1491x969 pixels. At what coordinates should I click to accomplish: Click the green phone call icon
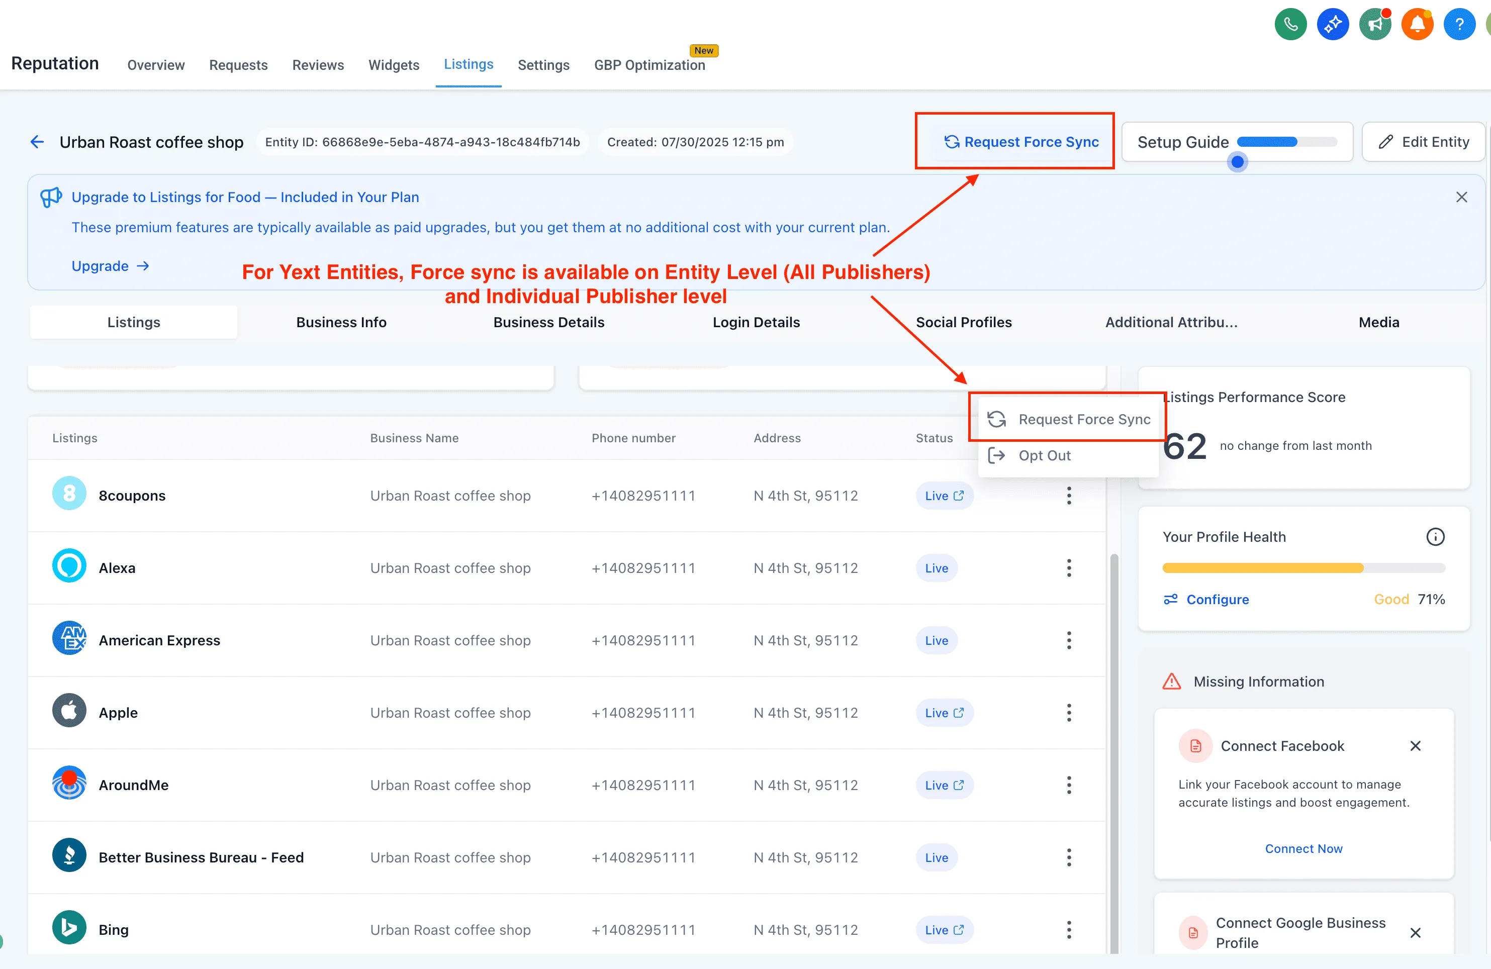(1290, 25)
